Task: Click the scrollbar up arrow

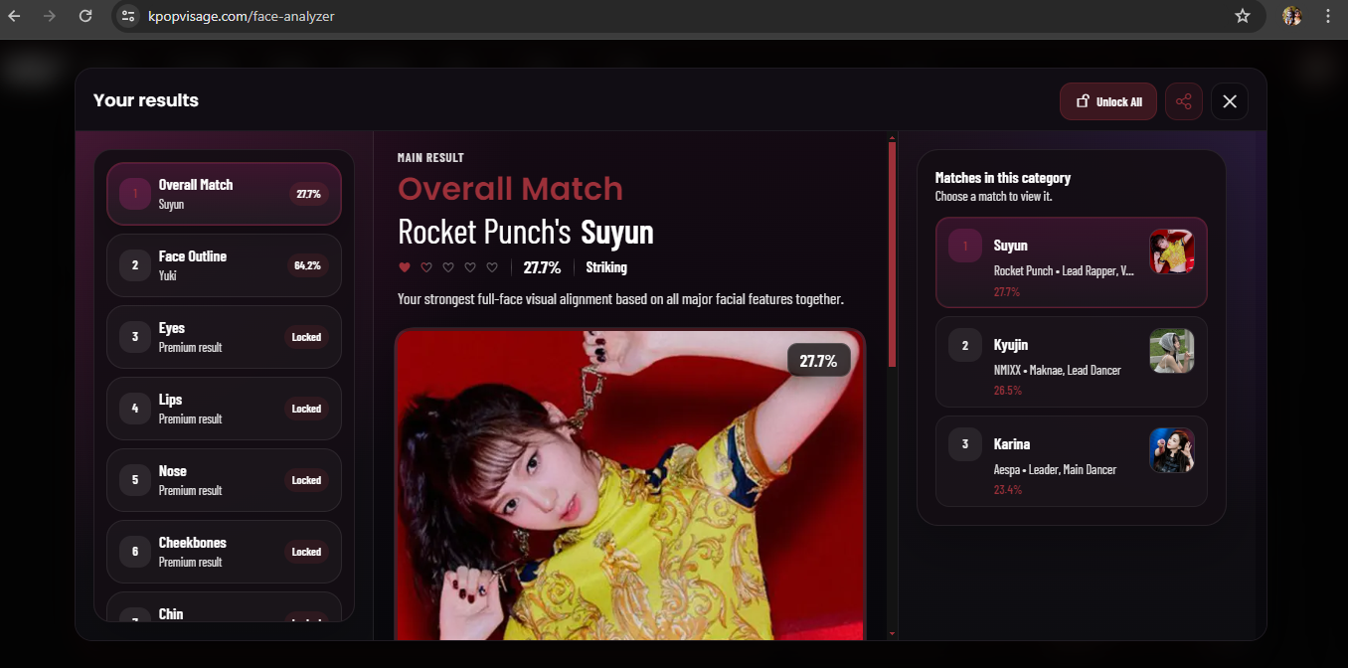Action: [893, 137]
